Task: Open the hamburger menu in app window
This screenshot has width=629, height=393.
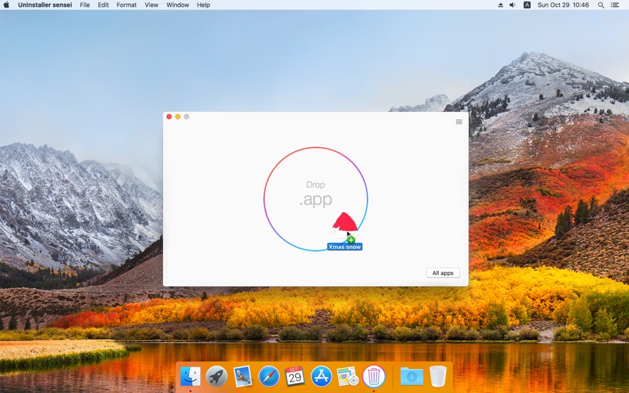Action: [459, 122]
